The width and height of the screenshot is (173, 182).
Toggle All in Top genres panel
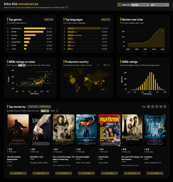[51, 20]
